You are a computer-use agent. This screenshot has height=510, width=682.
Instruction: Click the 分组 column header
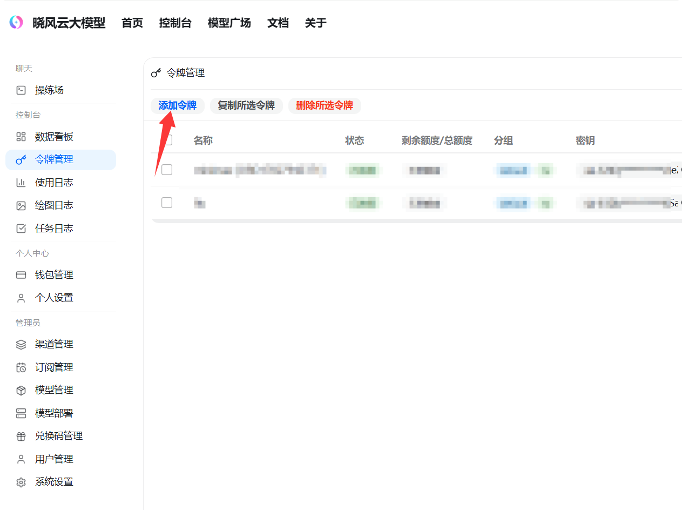[503, 140]
